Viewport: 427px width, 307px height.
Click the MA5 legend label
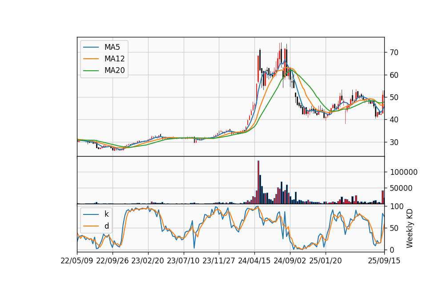(x=112, y=47)
